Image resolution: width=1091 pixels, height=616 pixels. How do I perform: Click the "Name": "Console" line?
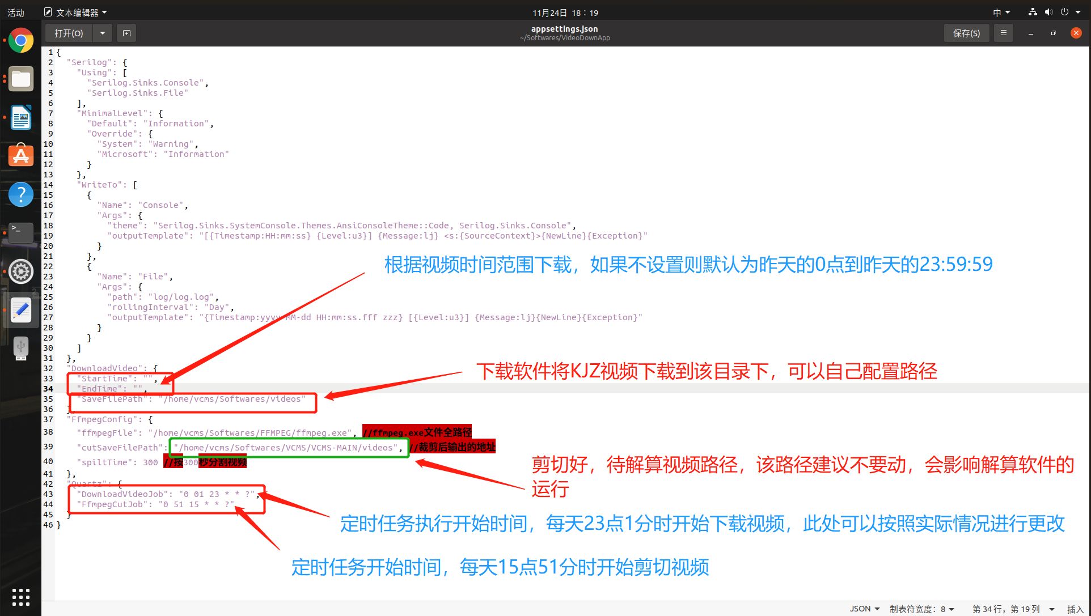(x=143, y=205)
